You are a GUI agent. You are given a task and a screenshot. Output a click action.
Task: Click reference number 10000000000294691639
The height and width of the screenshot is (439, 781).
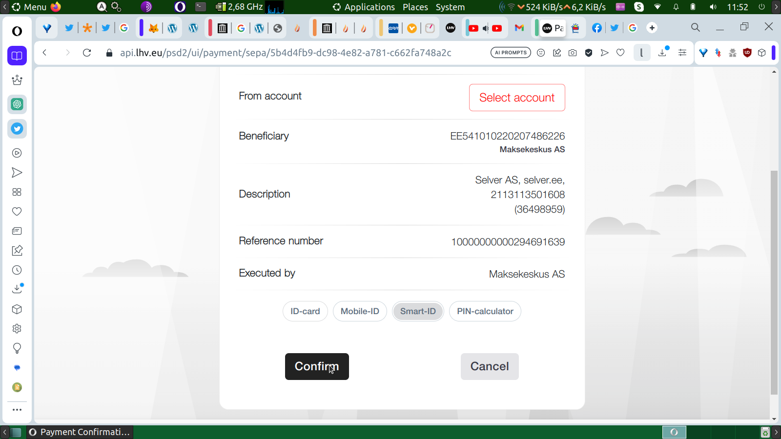tap(508, 242)
